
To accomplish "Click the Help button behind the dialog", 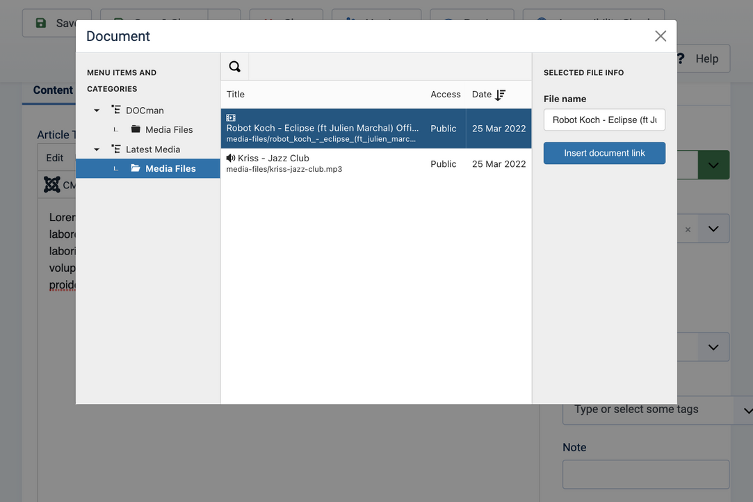I will point(703,58).
